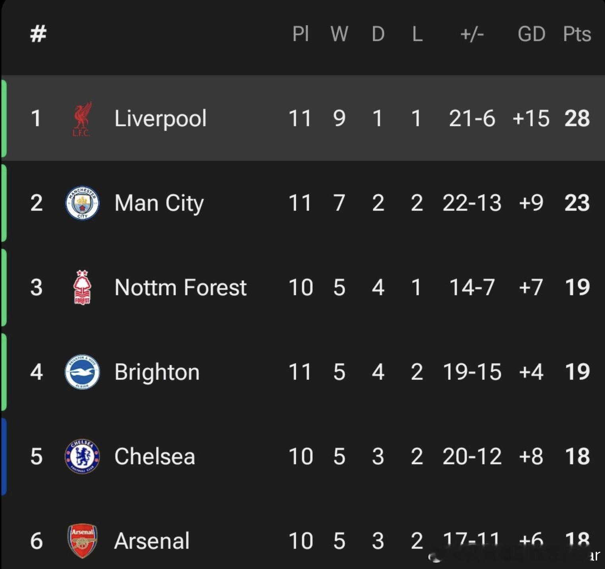This screenshot has width=605, height=569.
Task: Select the Brighton team name
Action: pos(157,372)
